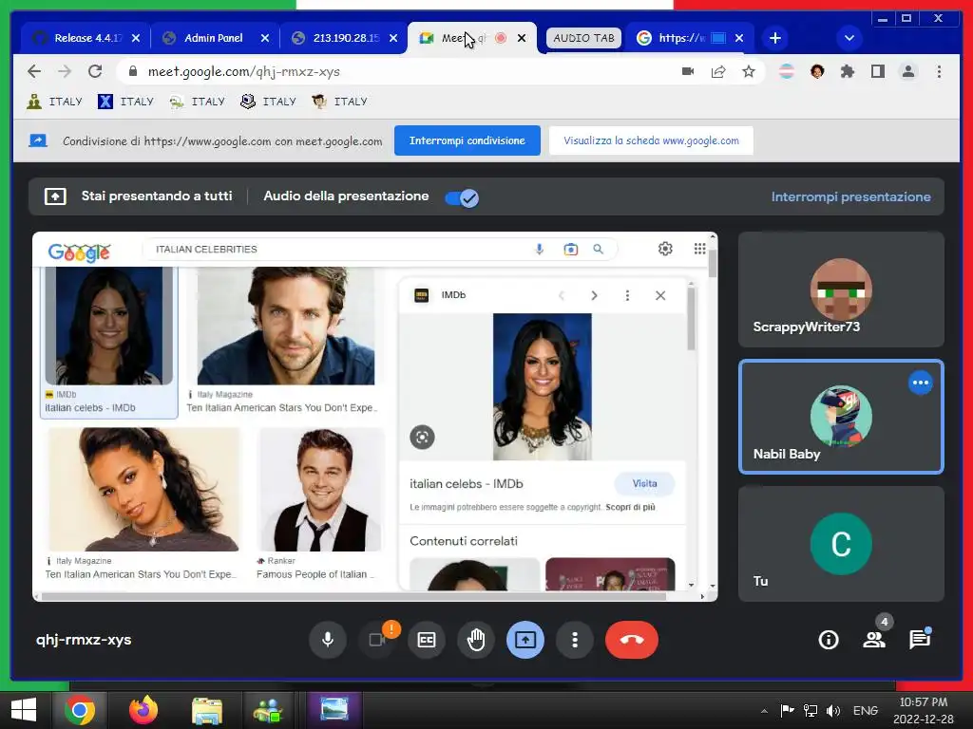
Task: Click the Google logo
Action: (80, 251)
